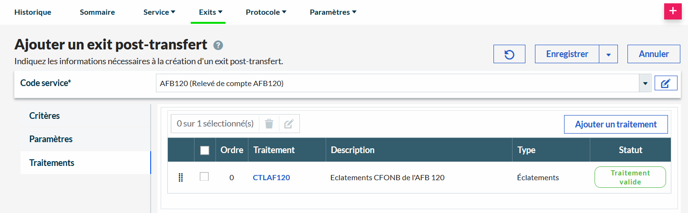Open the Protocole menu

[x=266, y=12]
